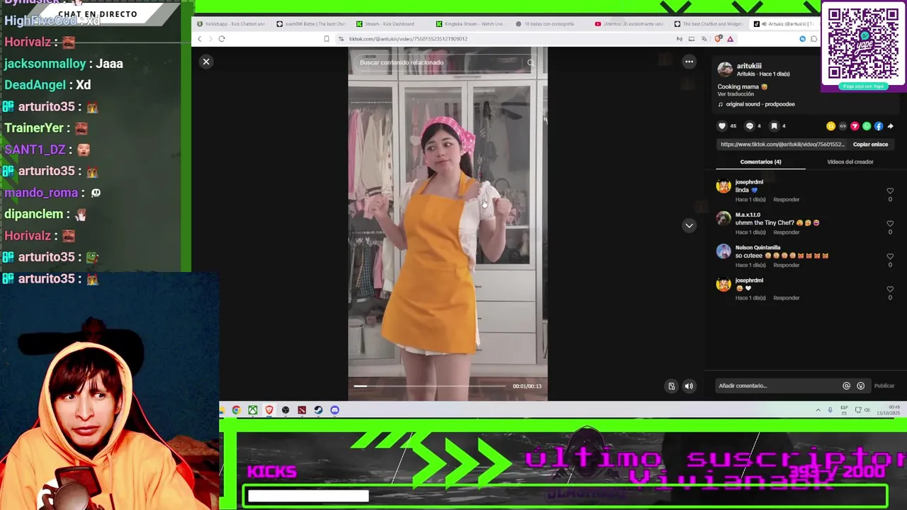Click 'DeadAngel' username in chat
907x510 pixels.
[x=35, y=85]
